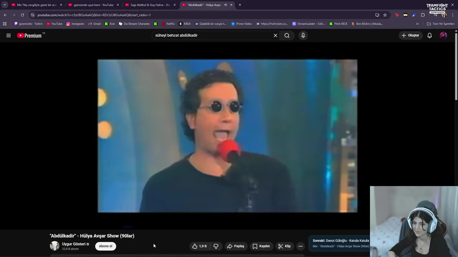Click the Oluştur create button
The width and height of the screenshot is (458, 257).
pos(410,35)
